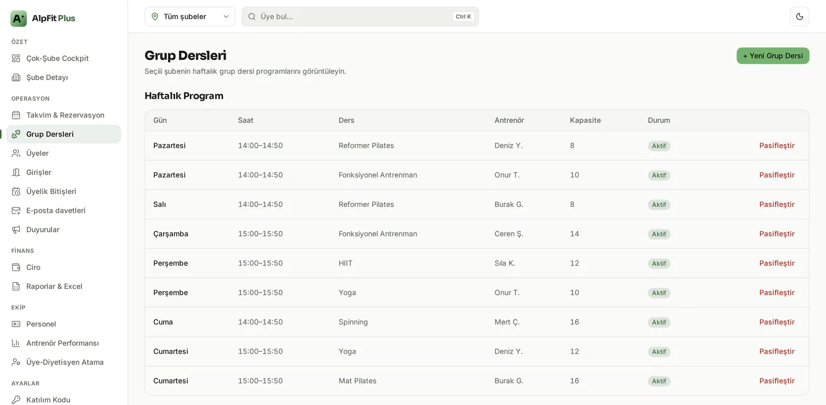Click the Antrenör Performansı chart icon
Image resolution: width=826 pixels, height=405 pixels.
[x=16, y=343]
